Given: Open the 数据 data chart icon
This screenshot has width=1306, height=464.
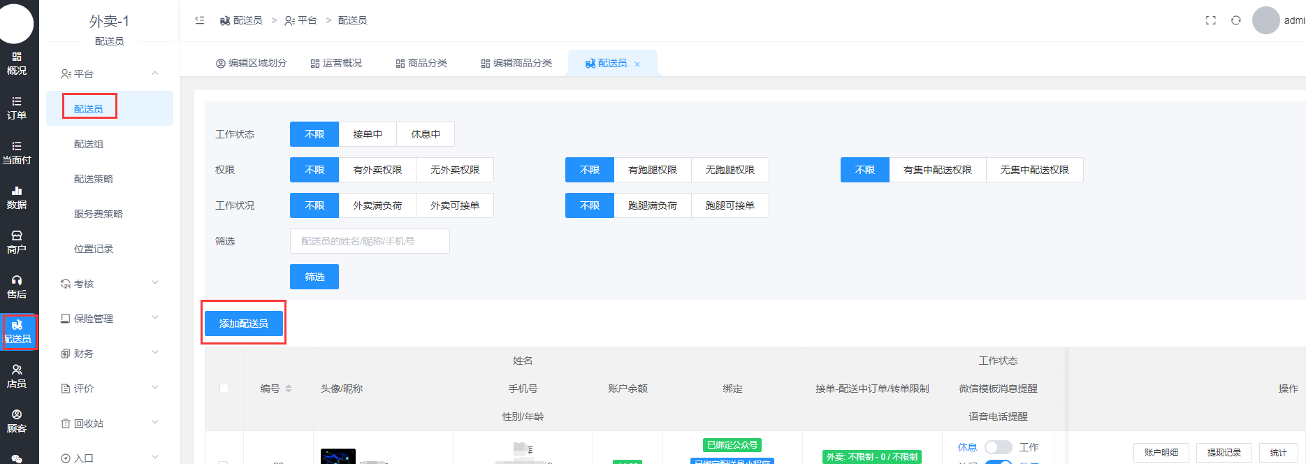Looking at the screenshot, I should tap(17, 197).
